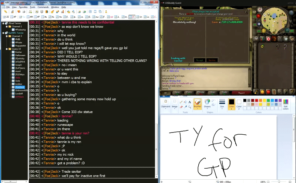Click the mIRC message input field
Image resolution: width=296 pixels, height=183 pixels.
click(93, 181)
